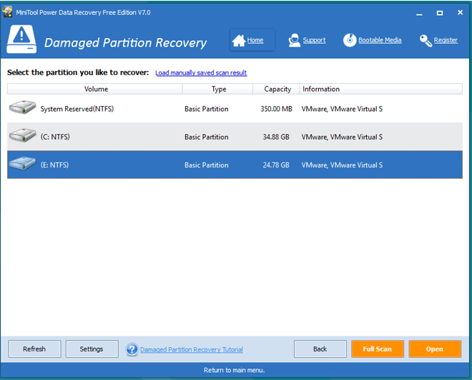Click the Refresh button
This screenshot has width=472, height=380.
pos(34,349)
